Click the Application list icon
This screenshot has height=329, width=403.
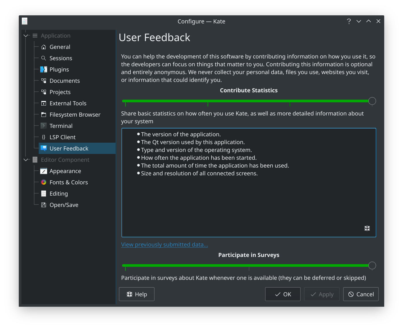35,36
